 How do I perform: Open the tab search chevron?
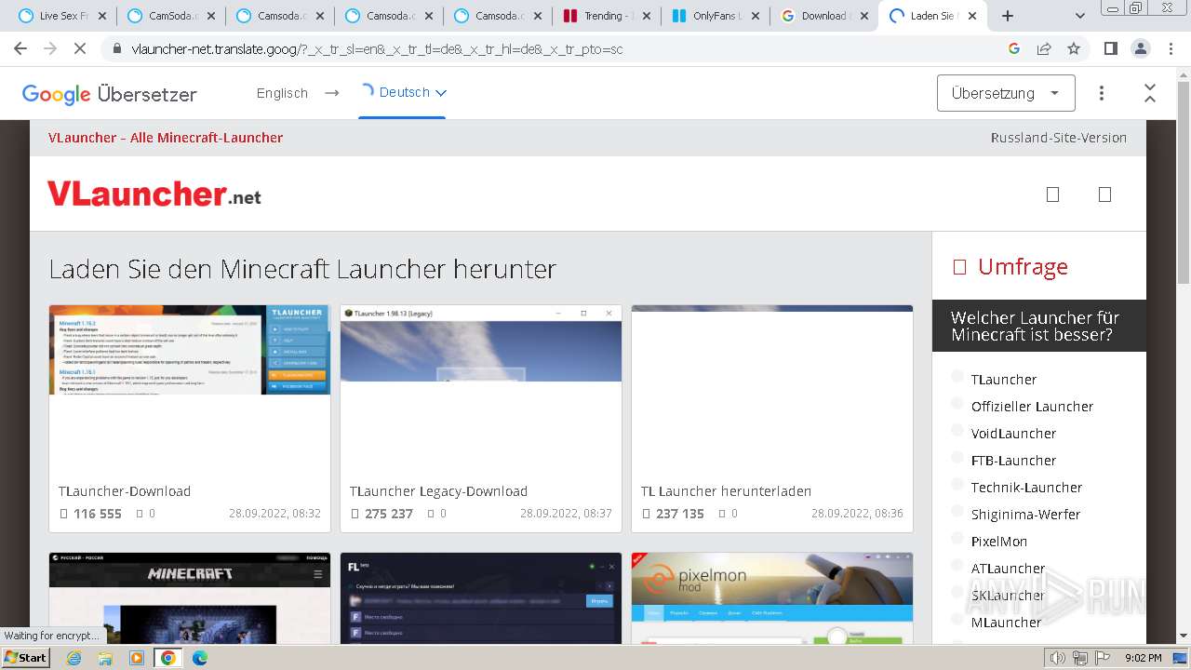(1080, 16)
